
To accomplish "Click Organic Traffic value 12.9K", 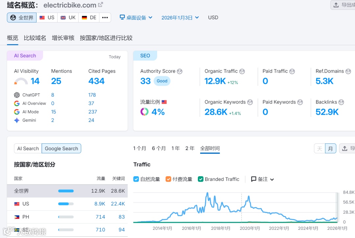I will click(215, 81).
